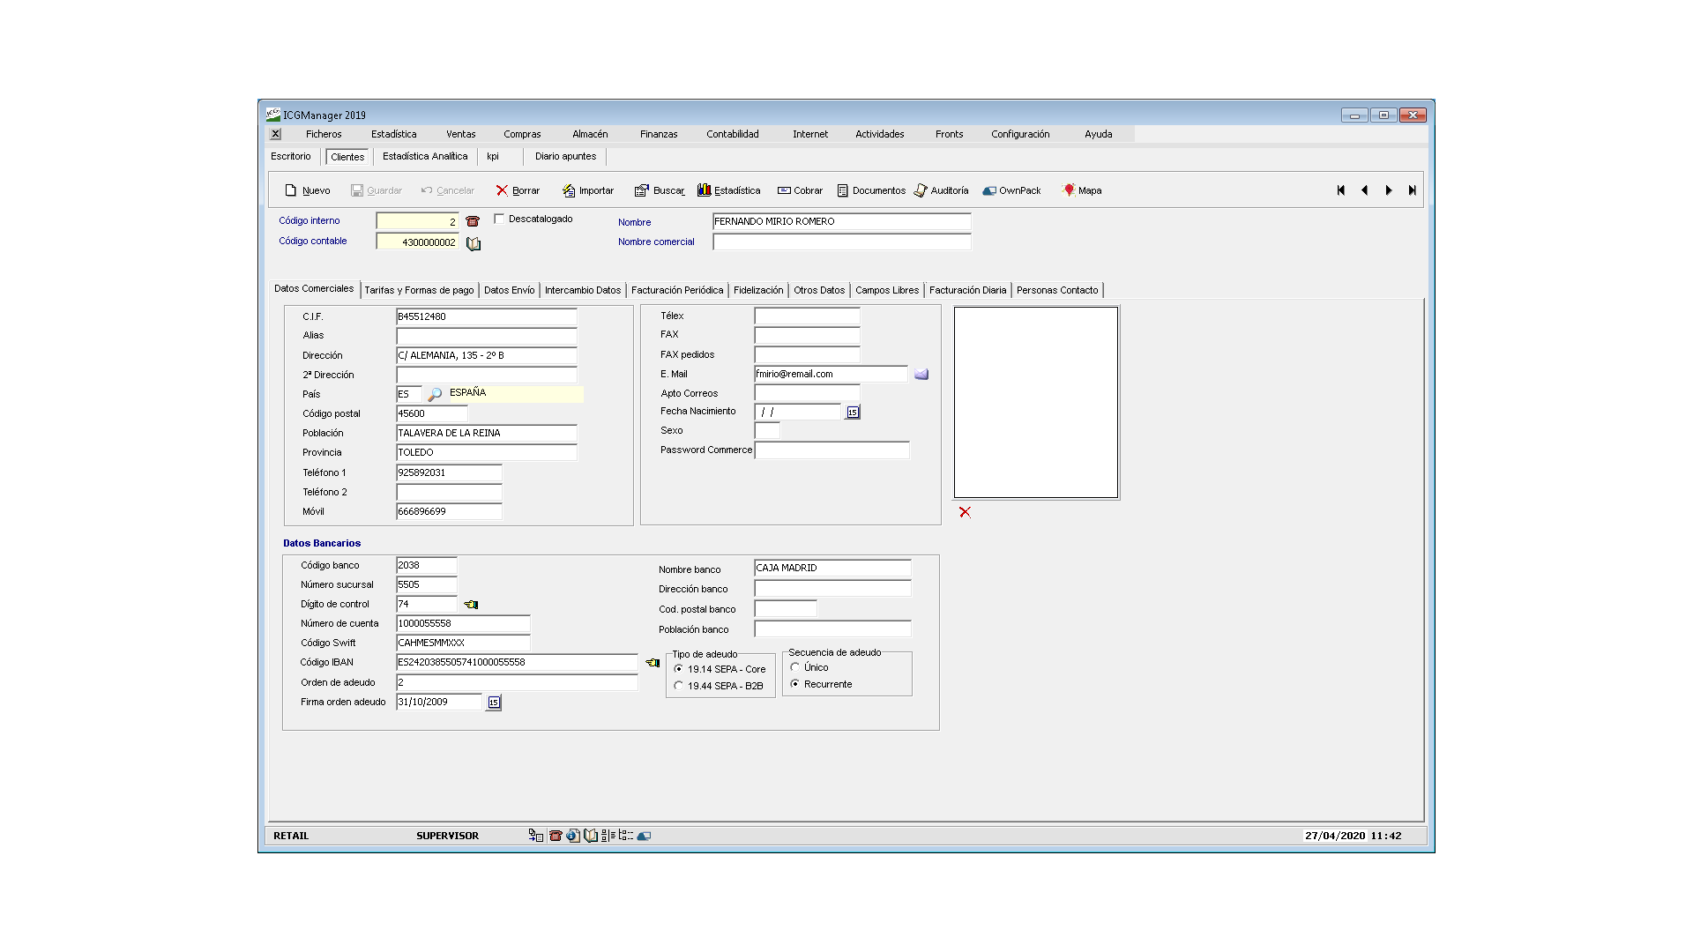Click the icon beside the Código IBAN field

pos(653,663)
